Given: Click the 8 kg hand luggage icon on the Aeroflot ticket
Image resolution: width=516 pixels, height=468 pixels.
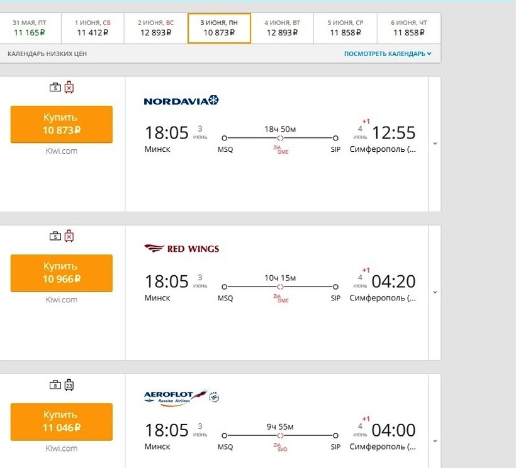Looking at the screenshot, I should pyautogui.click(x=55, y=385).
